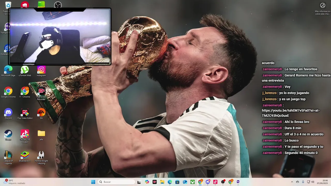
Task: Open the Xbox app from the taskbar
Action: 192,182
